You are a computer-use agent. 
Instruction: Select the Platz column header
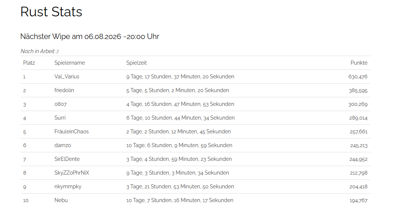(x=29, y=63)
